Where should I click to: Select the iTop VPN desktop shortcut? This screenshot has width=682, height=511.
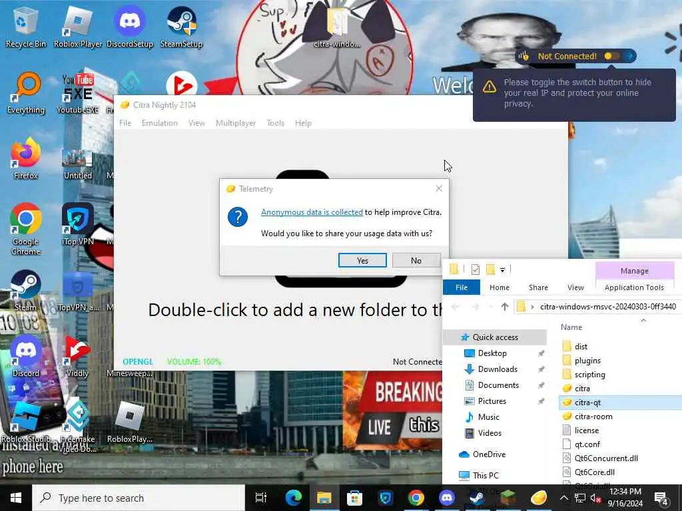pos(77,224)
